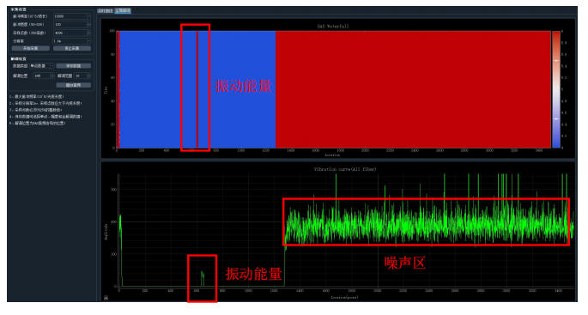The width and height of the screenshot is (588, 315).
Task: Click the red-blue gradient colorbar of waterfall
Action: pyautogui.click(x=556, y=89)
